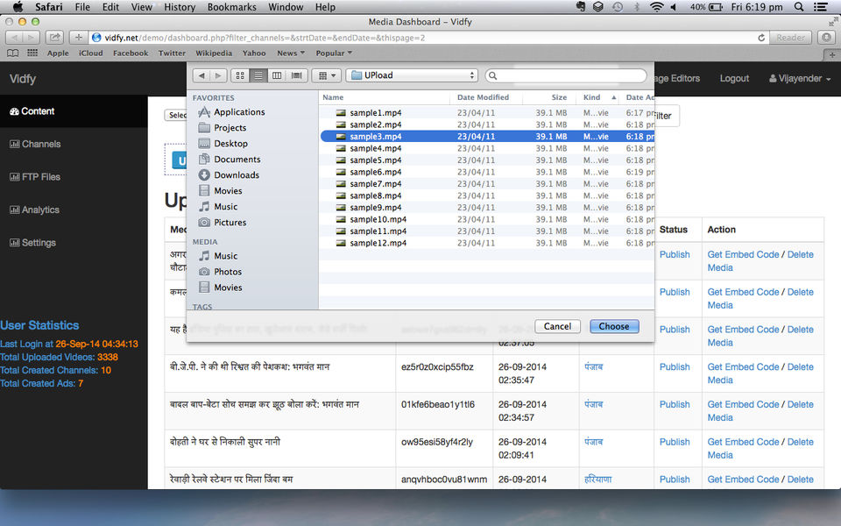The height and width of the screenshot is (526, 841).
Task: Sort files by Date Modified column
Action: [486, 97]
